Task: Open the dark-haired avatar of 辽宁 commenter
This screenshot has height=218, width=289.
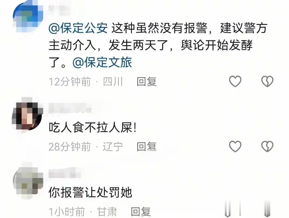Action: tap(27, 116)
